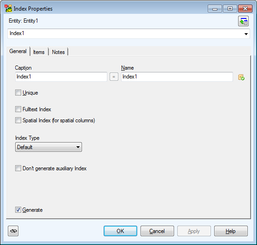This screenshot has height=245, width=257.
Task: Tick the Fulltext Index checkbox
Action: [18, 109]
